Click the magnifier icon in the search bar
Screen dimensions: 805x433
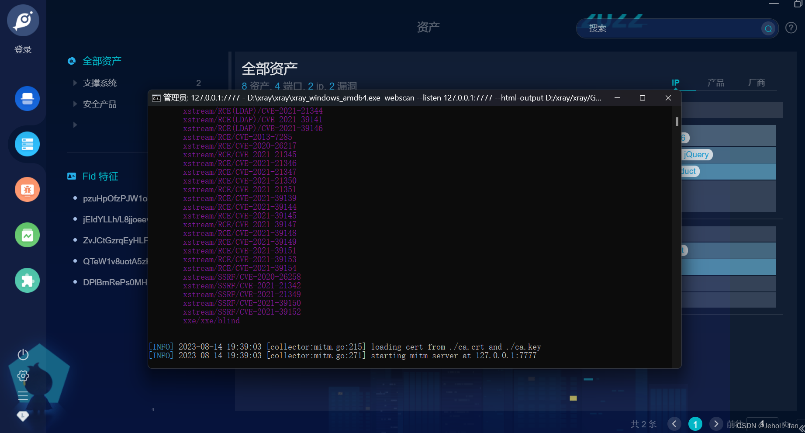pyautogui.click(x=768, y=28)
